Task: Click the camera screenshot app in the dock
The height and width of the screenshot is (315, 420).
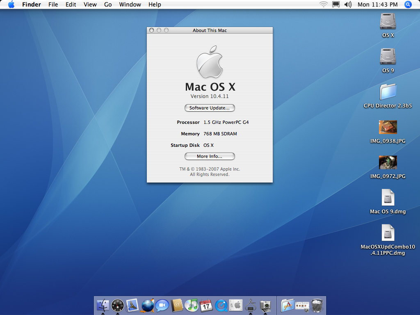Action: point(265,306)
